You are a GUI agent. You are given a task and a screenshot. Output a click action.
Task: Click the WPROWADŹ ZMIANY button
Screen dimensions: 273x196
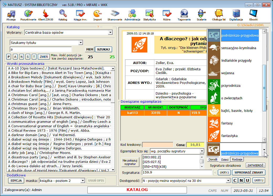[249, 172]
